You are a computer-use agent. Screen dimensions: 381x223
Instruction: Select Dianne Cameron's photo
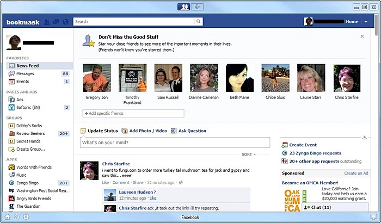[x=204, y=78]
